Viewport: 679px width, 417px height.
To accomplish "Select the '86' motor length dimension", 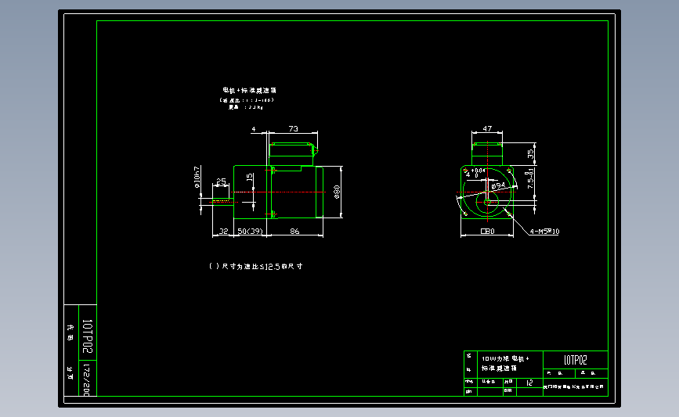I will pyautogui.click(x=294, y=231).
